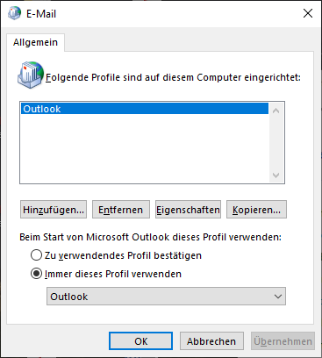Switch to the Allgemein tab
This screenshot has height=358, width=322.
(x=35, y=42)
